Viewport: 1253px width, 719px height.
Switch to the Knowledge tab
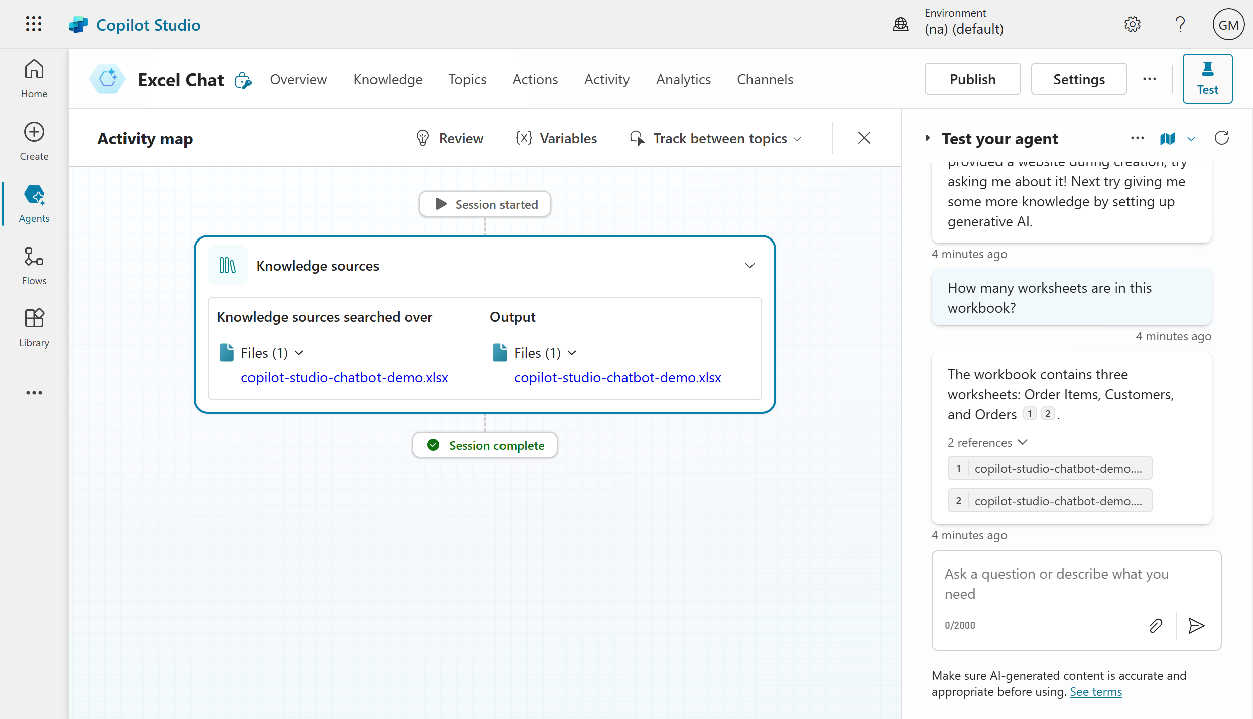point(388,79)
